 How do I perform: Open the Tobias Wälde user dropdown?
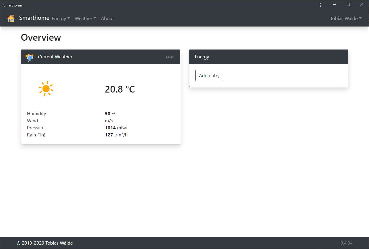[346, 18]
